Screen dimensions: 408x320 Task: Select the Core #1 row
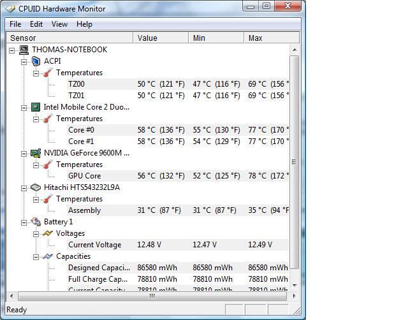[177, 142]
